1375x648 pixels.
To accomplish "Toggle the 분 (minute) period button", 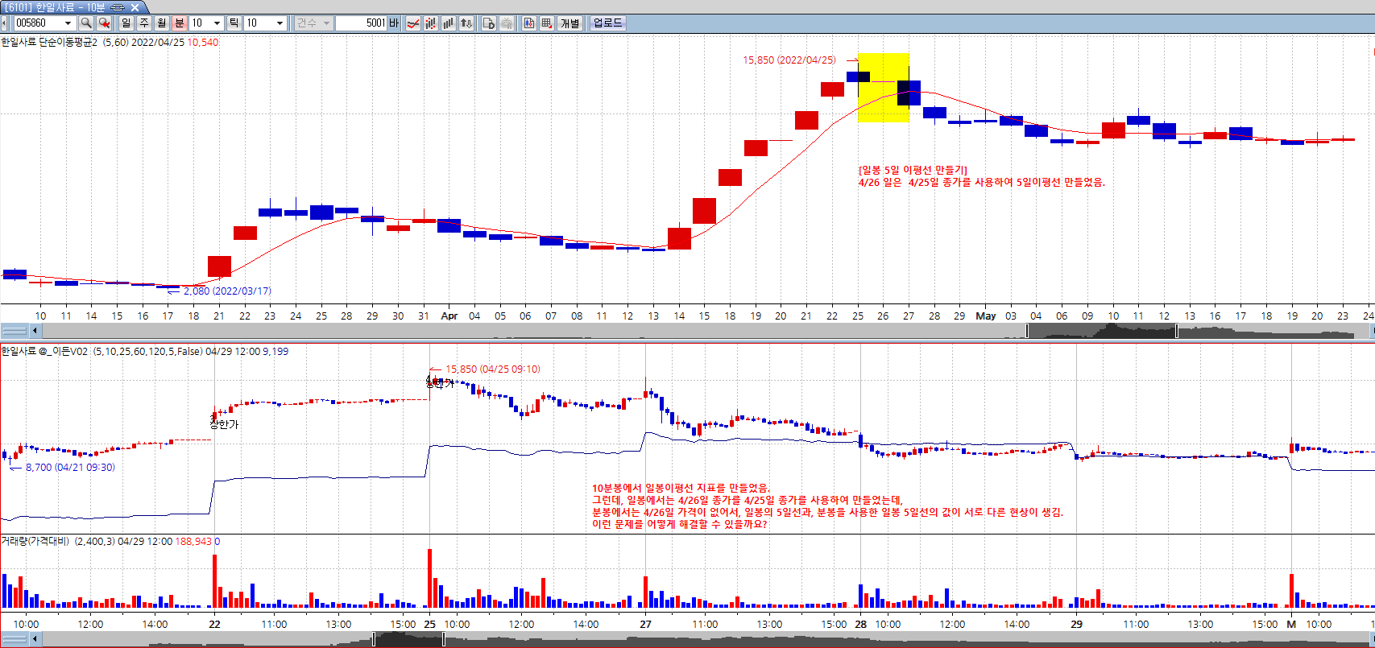I will point(180,23).
